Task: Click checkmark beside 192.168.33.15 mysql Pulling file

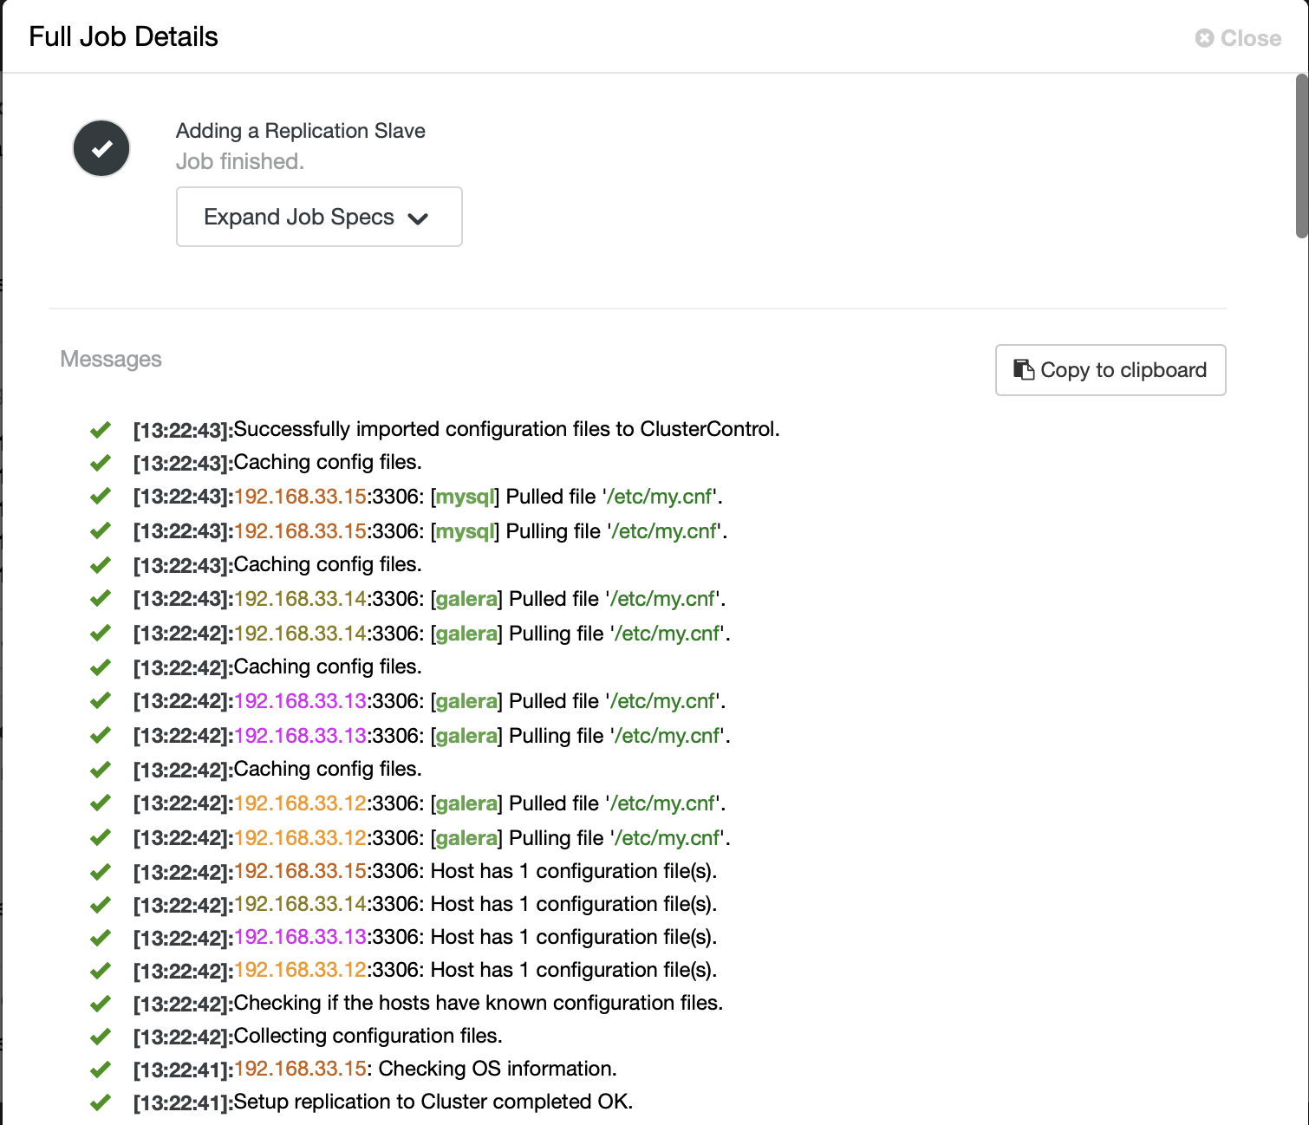Action: click(x=101, y=530)
